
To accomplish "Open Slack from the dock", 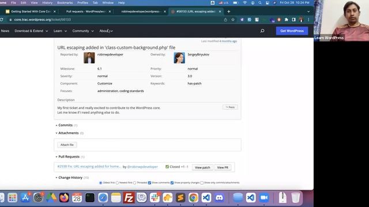I will pyautogui.click(x=155, y=198).
